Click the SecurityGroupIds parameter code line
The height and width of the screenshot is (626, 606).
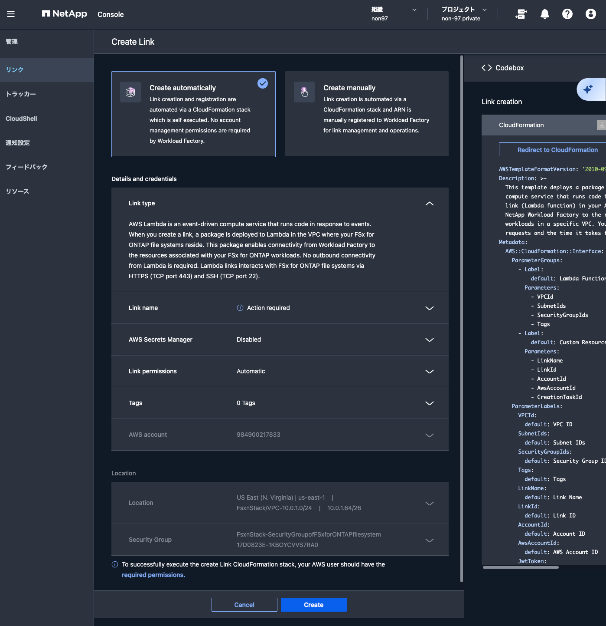(560, 315)
